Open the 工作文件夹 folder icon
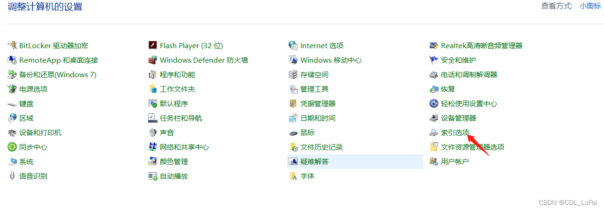This screenshot has height=210, width=604. tap(152, 89)
